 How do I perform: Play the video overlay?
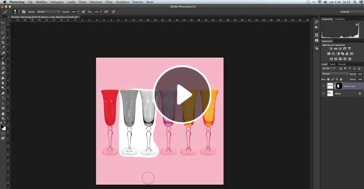pyautogui.click(x=182, y=94)
